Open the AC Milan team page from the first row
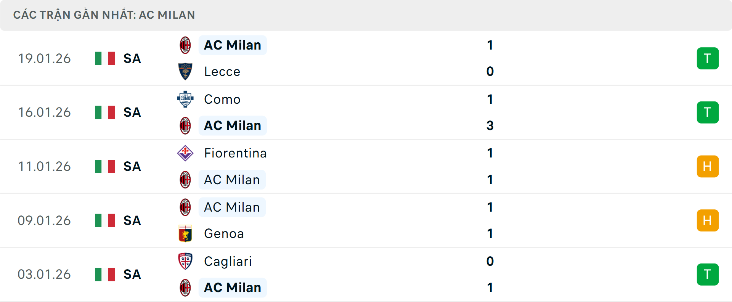This screenshot has height=302, width=732. (233, 45)
